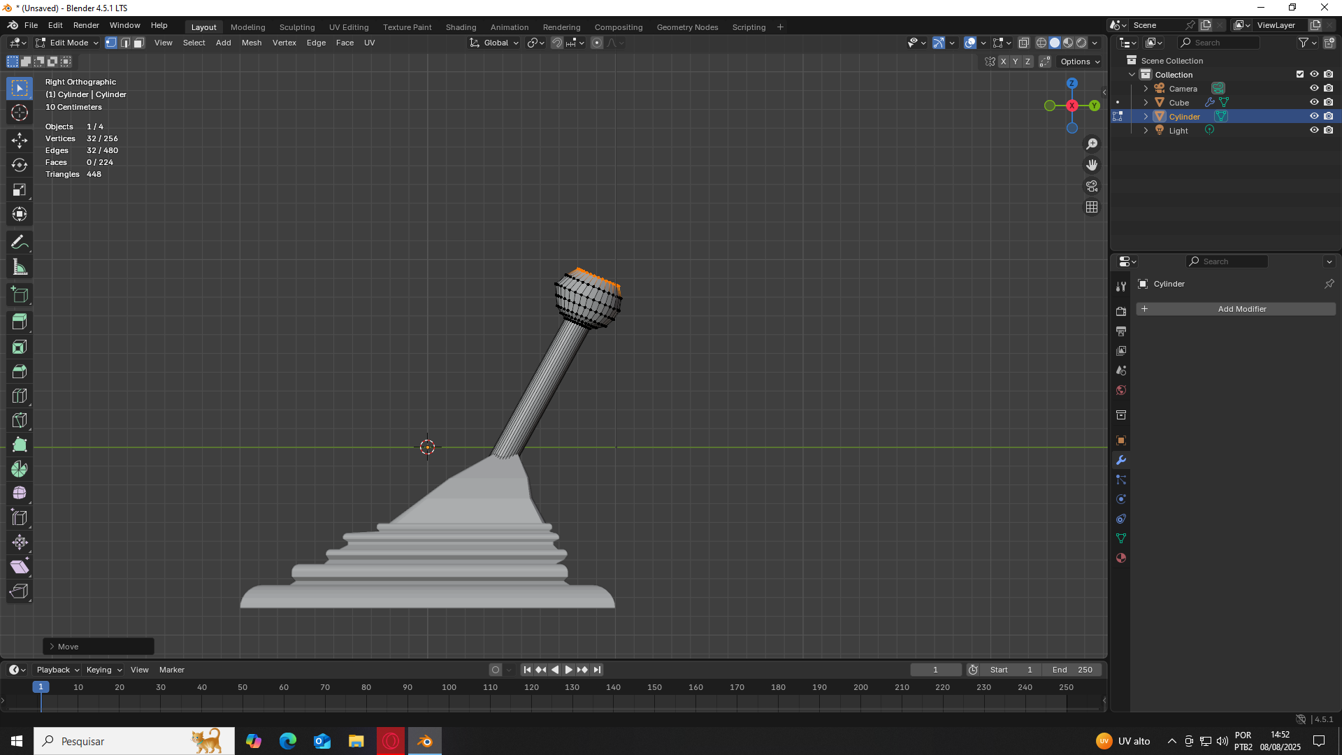The width and height of the screenshot is (1342, 755).
Task: Open the Edit Mode dropdown
Action: coord(68,43)
